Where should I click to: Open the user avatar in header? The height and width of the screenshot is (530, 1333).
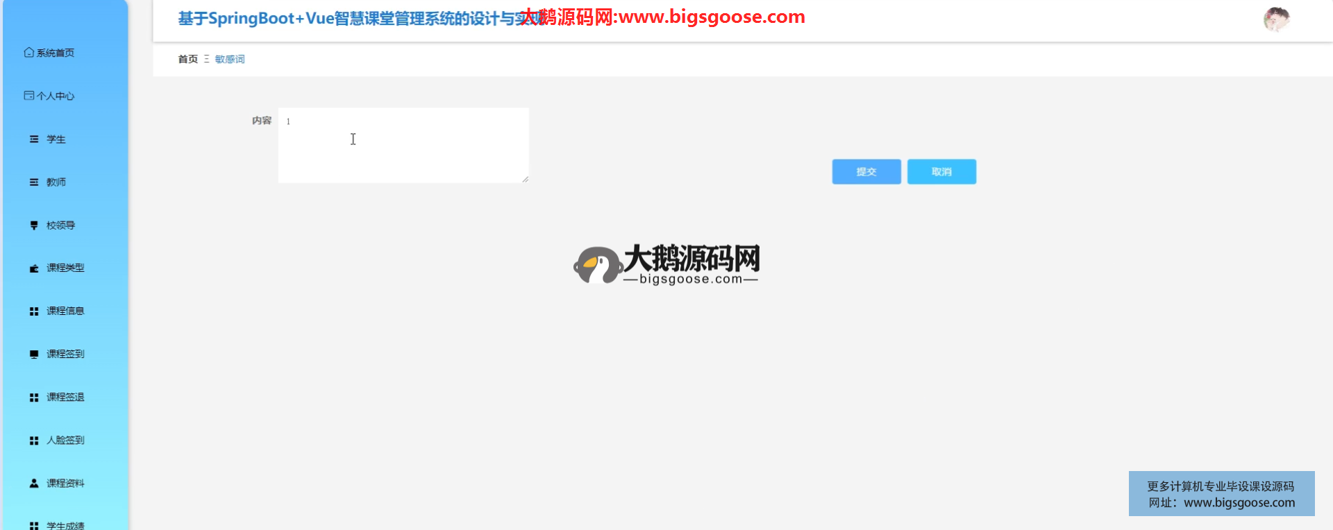coord(1276,19)
